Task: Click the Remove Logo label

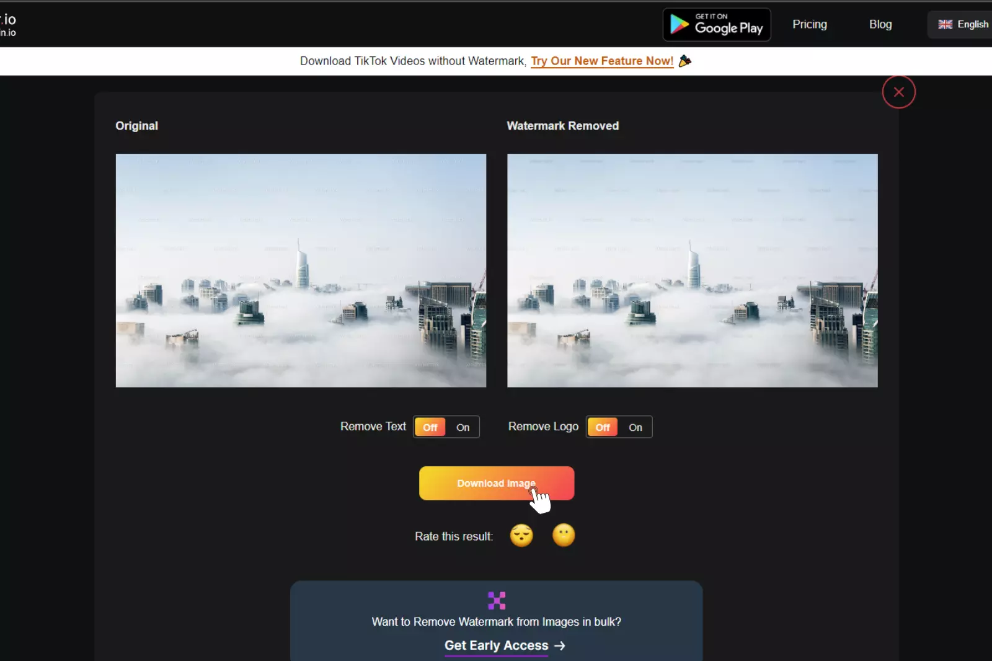Action: (543, 427)
